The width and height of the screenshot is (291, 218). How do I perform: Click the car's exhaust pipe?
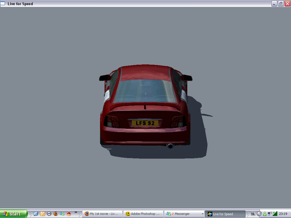coord(170,146)
